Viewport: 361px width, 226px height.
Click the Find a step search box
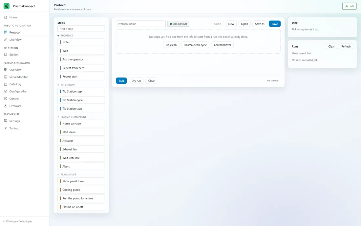point(81,29)
